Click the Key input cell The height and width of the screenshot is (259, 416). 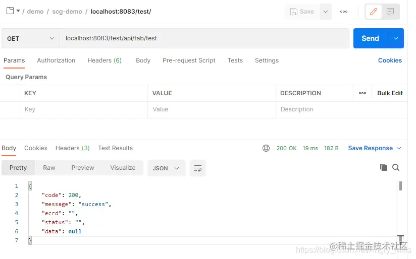tap(84, 110)
